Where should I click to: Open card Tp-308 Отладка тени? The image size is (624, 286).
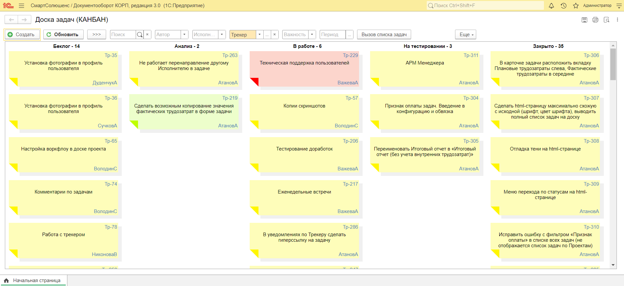[545, 155]
